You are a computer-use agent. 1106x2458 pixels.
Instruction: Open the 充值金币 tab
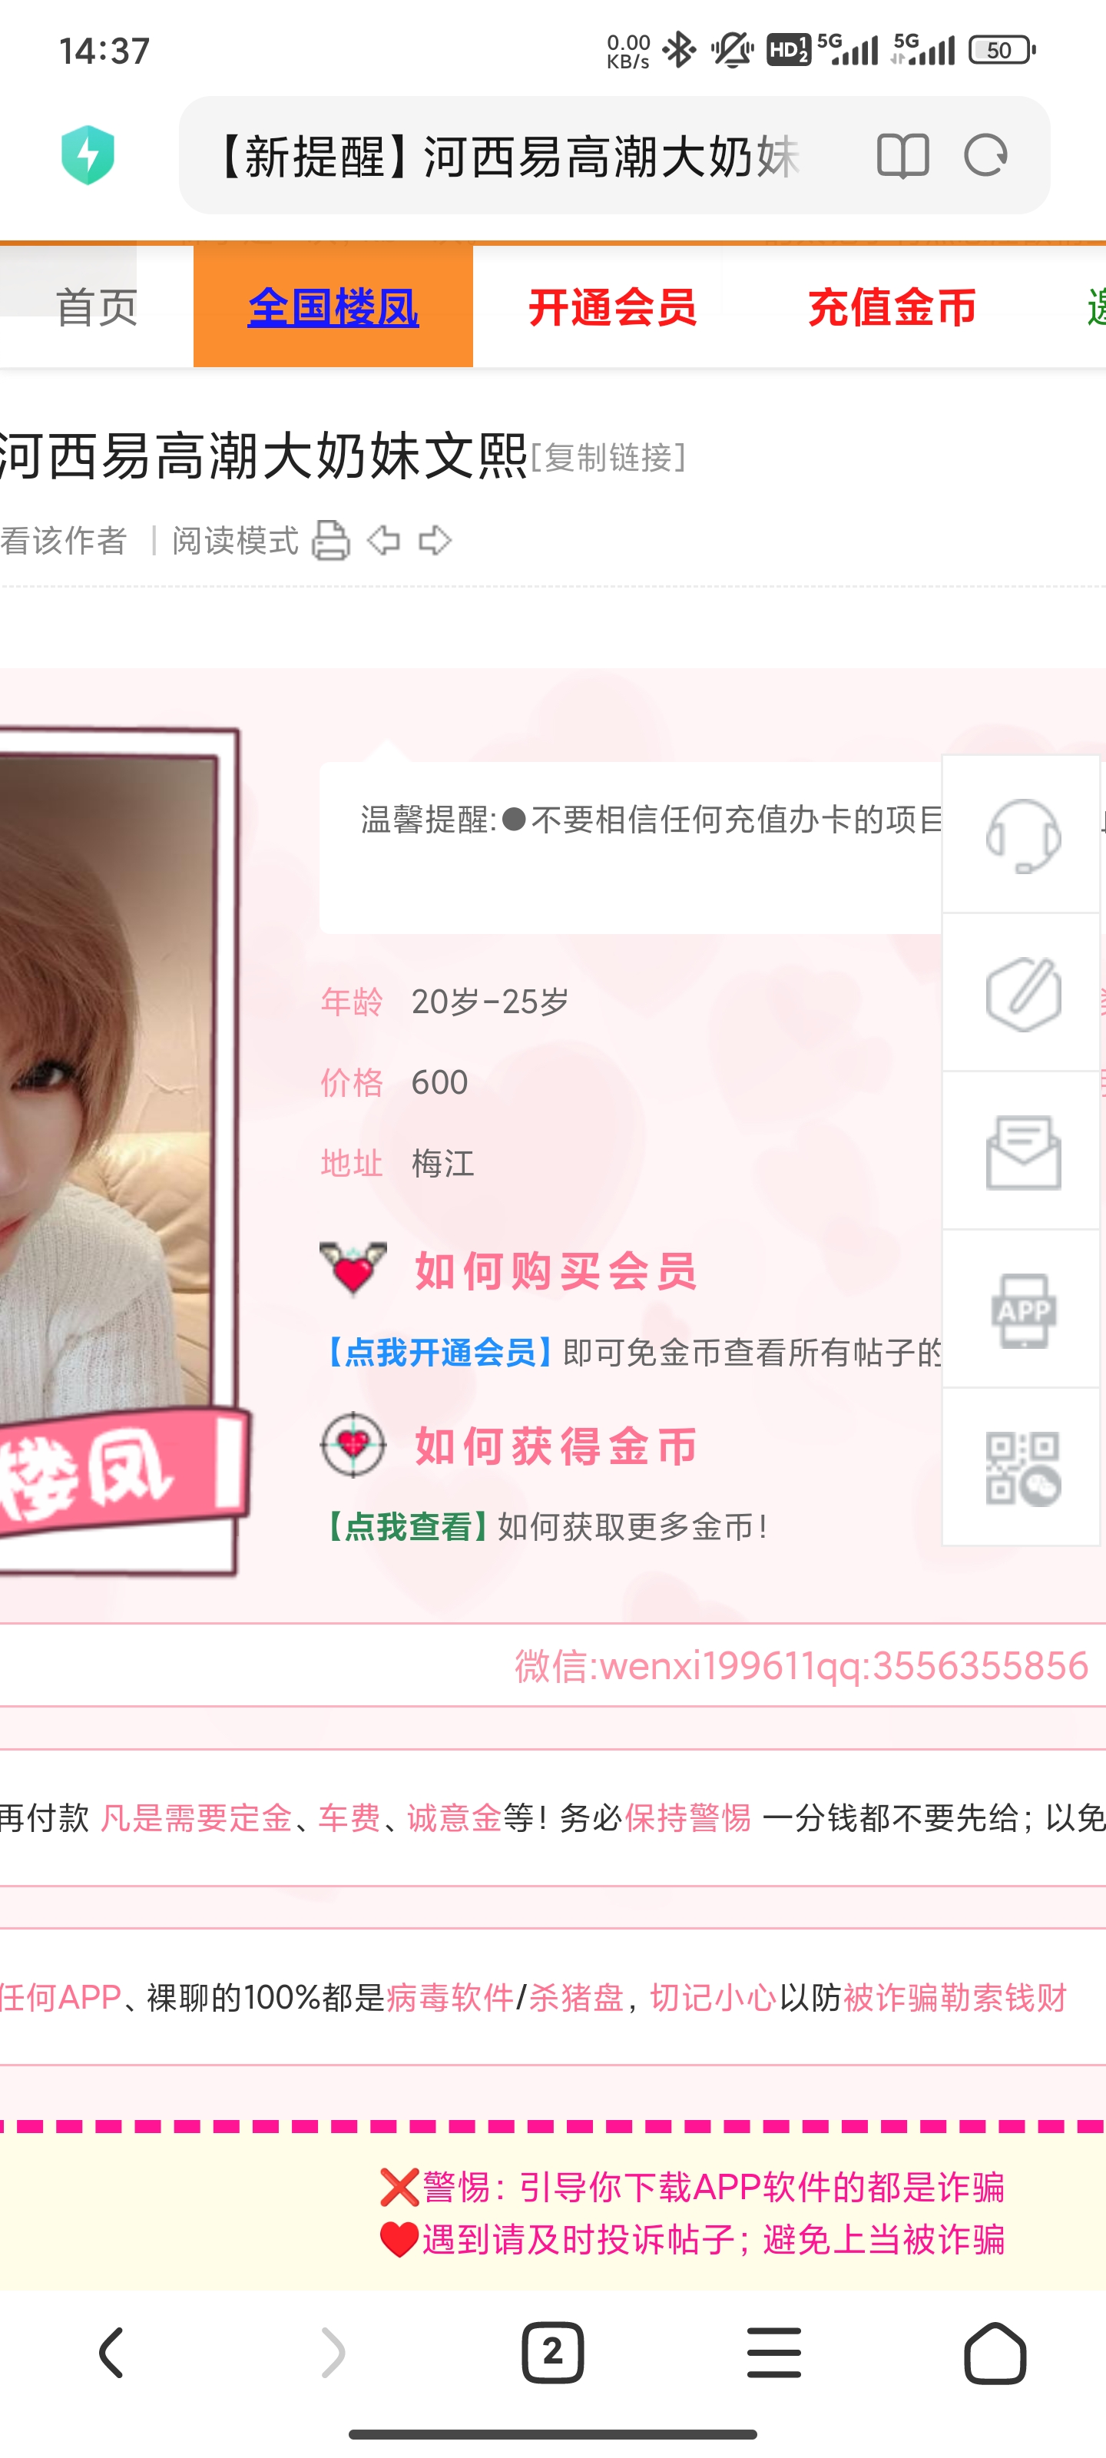point(891,307)
